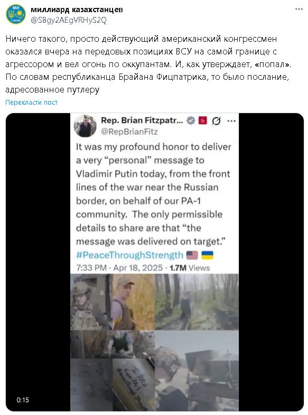Open the post's three-dot more options menu
The height and width of the screenshot is (415, 308).
pyautogui.click(x=298, y=10)
